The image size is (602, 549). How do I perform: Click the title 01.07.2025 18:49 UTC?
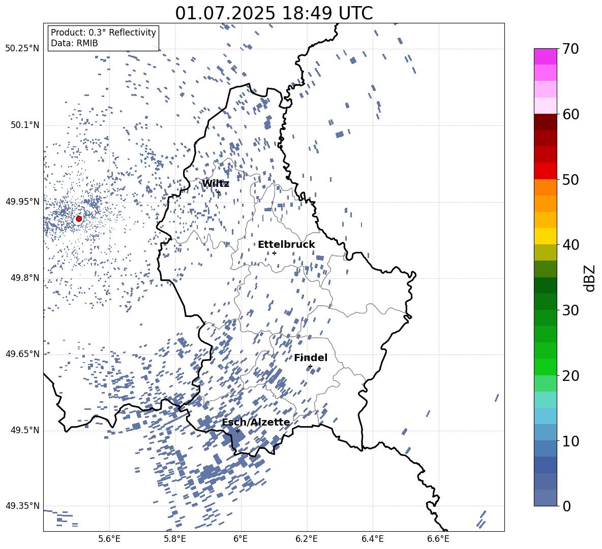274,13
